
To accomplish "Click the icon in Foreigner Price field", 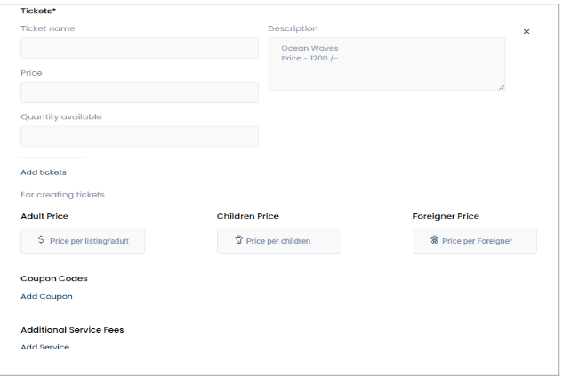I will tap(434, 240).
